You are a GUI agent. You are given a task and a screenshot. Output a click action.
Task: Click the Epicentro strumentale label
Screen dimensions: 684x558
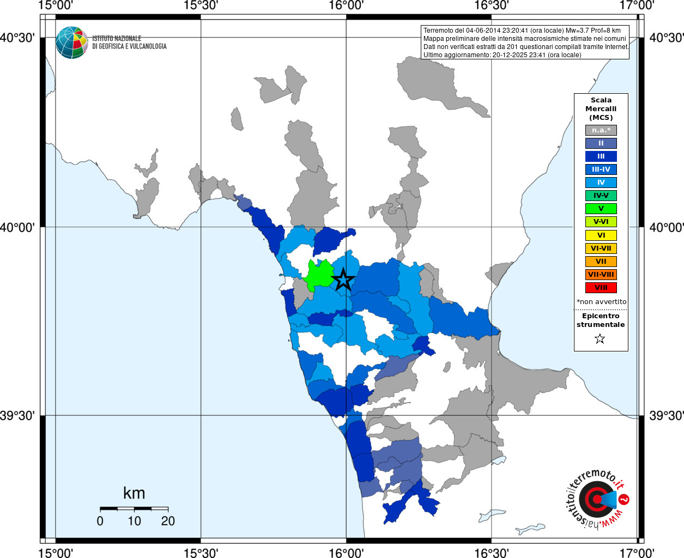coord(601,320)
